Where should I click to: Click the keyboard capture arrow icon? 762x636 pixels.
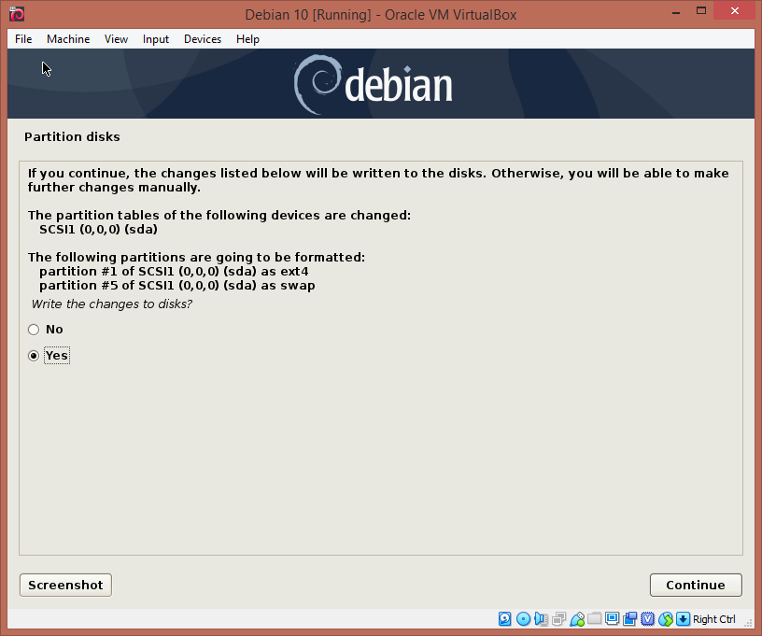[x=683, y=619]
